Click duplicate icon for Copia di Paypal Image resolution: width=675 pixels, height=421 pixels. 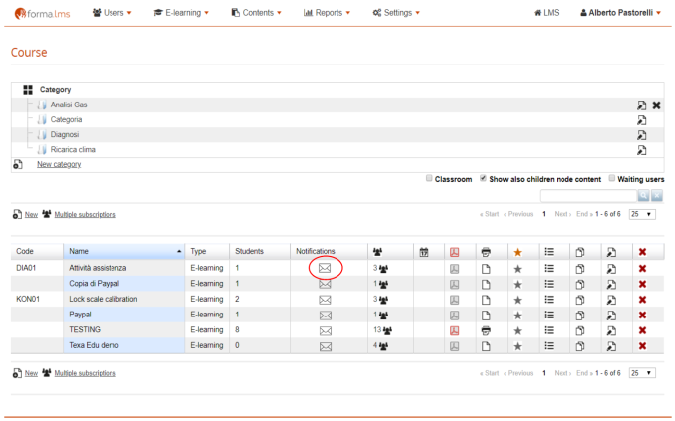[579, 284]
